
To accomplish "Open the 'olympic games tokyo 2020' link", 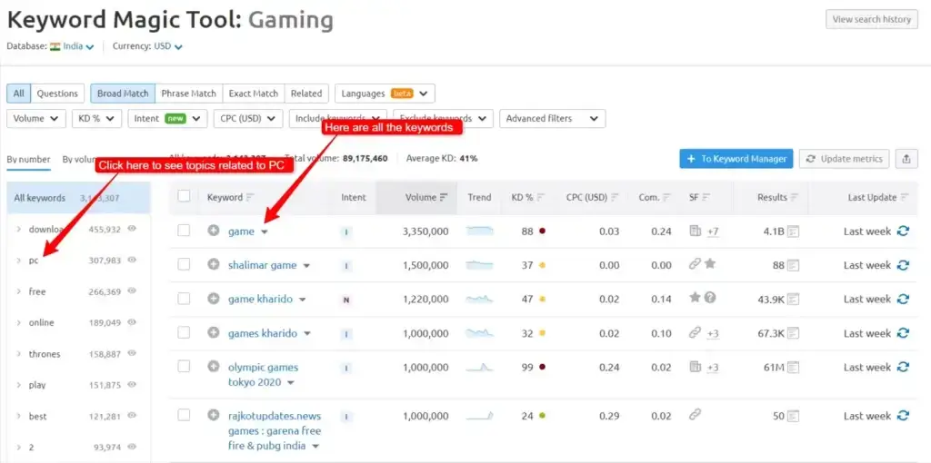I will pyautogui.click(x=263, y=375).
